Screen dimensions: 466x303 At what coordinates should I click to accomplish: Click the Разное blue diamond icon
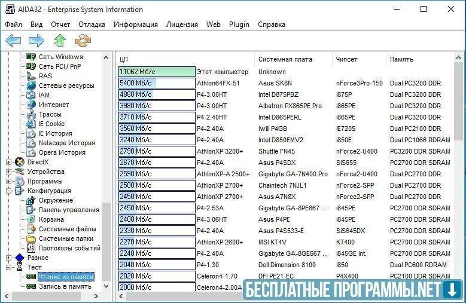coord(20,258)
